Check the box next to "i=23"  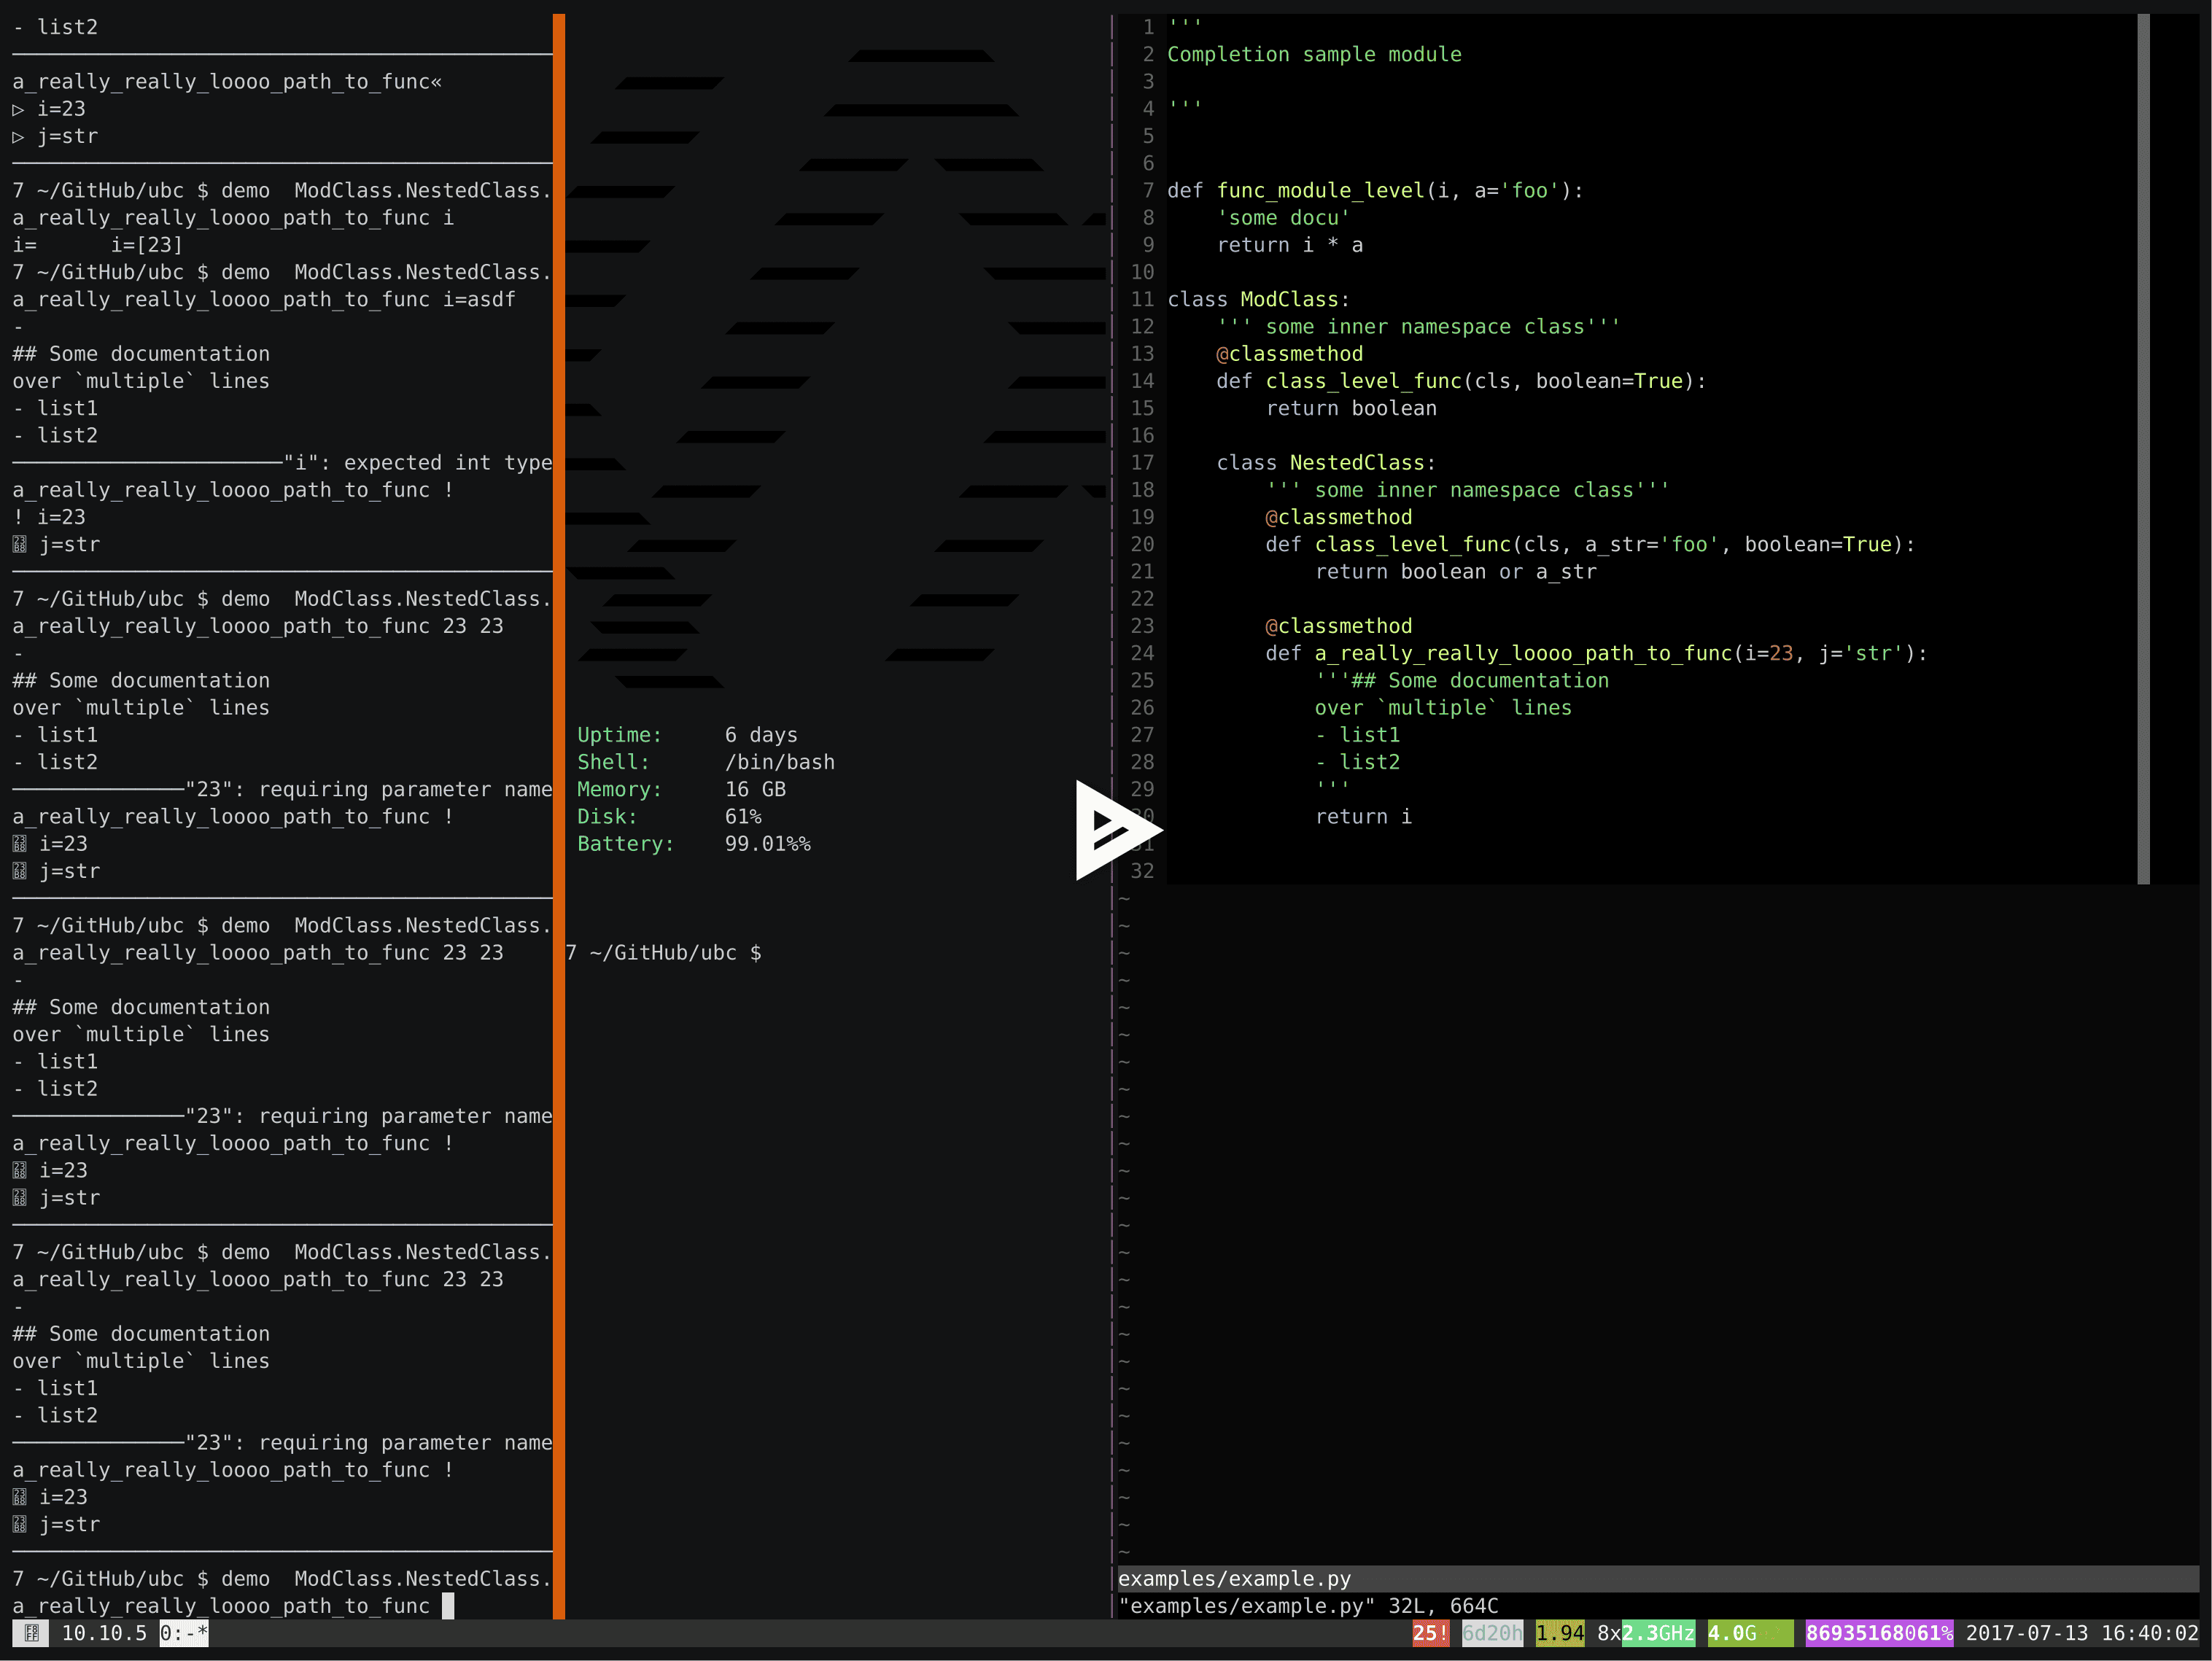click(x=19, y=844)
